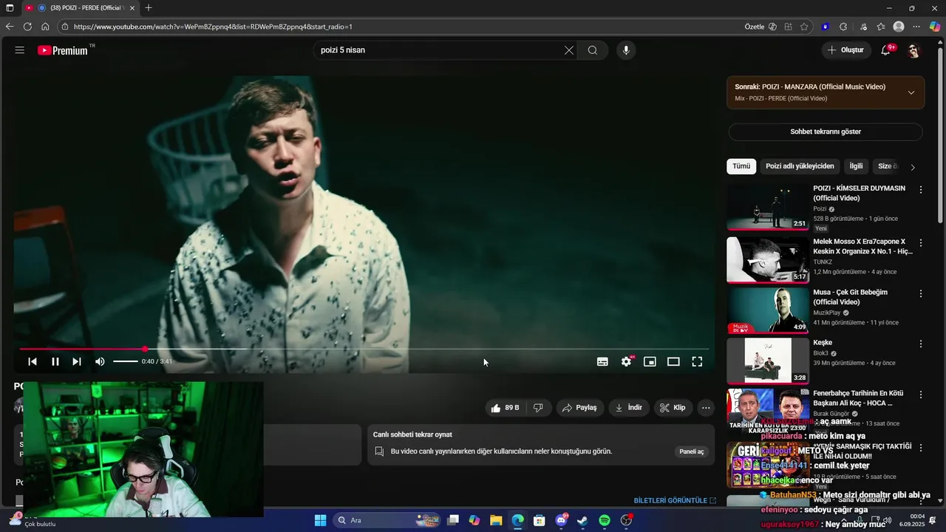Screen dimensions: 946x532
Task: Run search with magnifier button
Action: click(593, 50)
